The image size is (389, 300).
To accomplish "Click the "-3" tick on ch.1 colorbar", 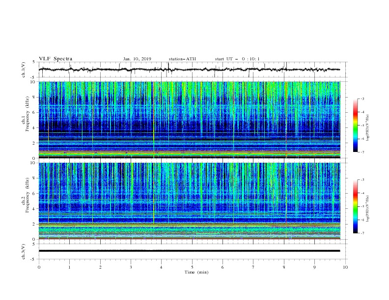I will (x=362, y=99).
